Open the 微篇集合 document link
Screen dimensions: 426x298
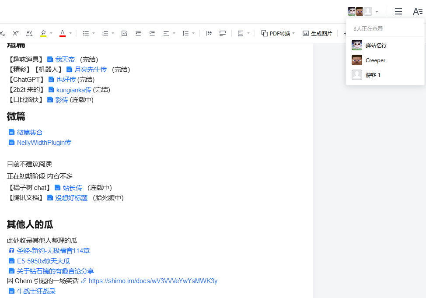29,132
